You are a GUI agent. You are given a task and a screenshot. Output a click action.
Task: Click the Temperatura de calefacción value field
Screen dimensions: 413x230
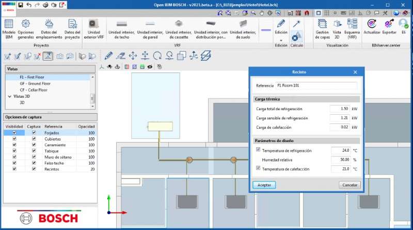[341, 169]
